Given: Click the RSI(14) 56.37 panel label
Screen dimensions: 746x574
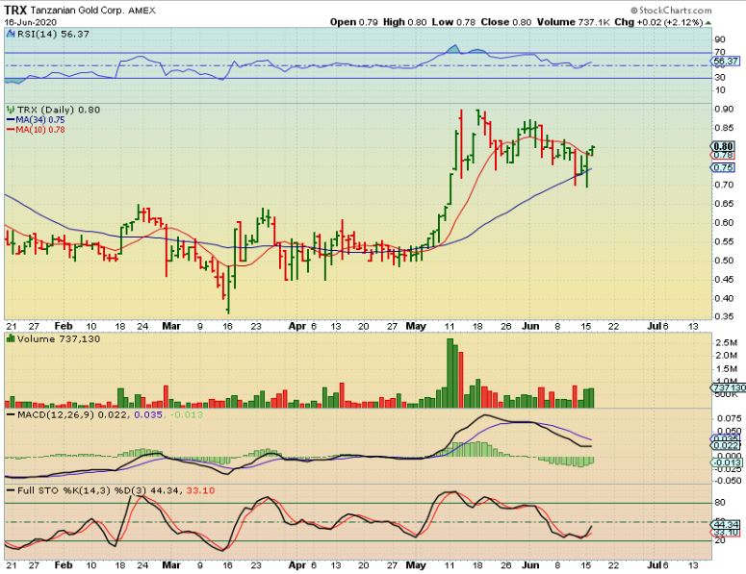Looking at the screenshot, I should coord(53,34).
